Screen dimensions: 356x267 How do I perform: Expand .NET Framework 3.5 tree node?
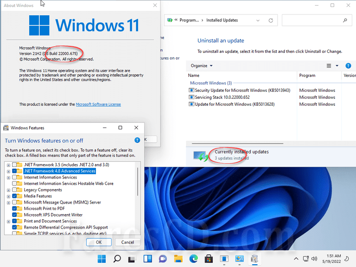[8, 165]
